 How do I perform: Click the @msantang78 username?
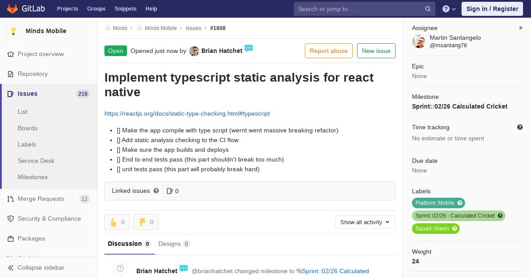point(448,45)
